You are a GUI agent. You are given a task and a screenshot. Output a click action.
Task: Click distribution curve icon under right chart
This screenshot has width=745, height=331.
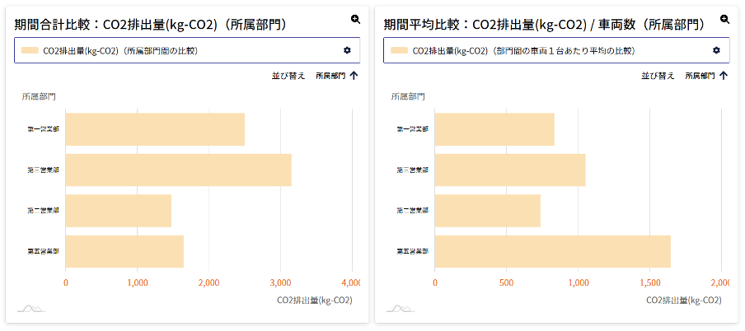tap(401, 309)
